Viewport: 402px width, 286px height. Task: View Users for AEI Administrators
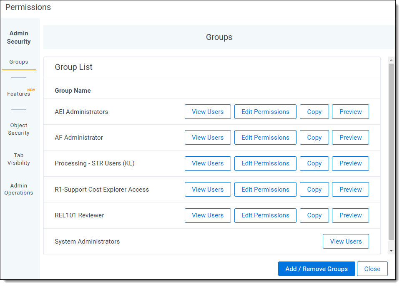(208, 112)
